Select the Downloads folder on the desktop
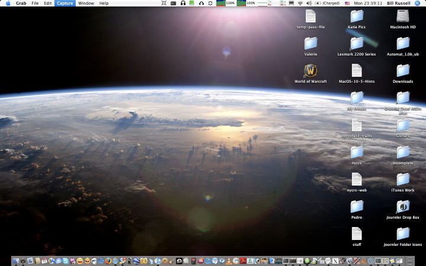The width and height of the screenshot is (426, 266). (x=403, y=70)
